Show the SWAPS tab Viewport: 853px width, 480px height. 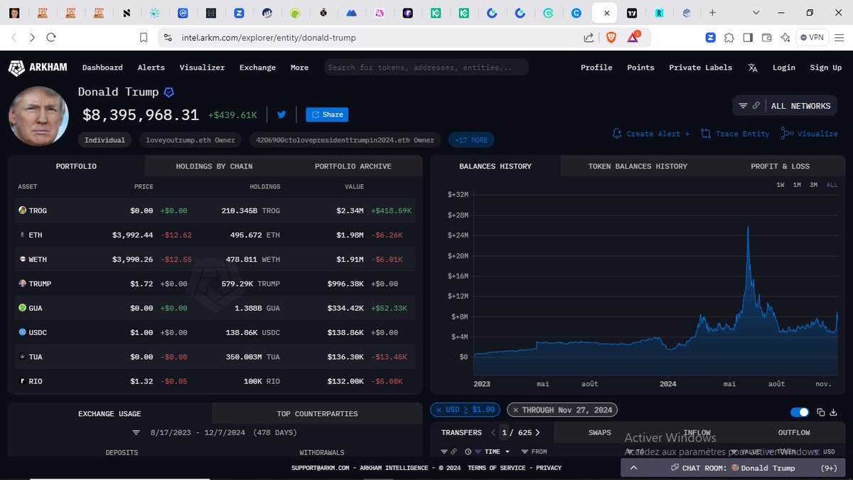point(599,432)
